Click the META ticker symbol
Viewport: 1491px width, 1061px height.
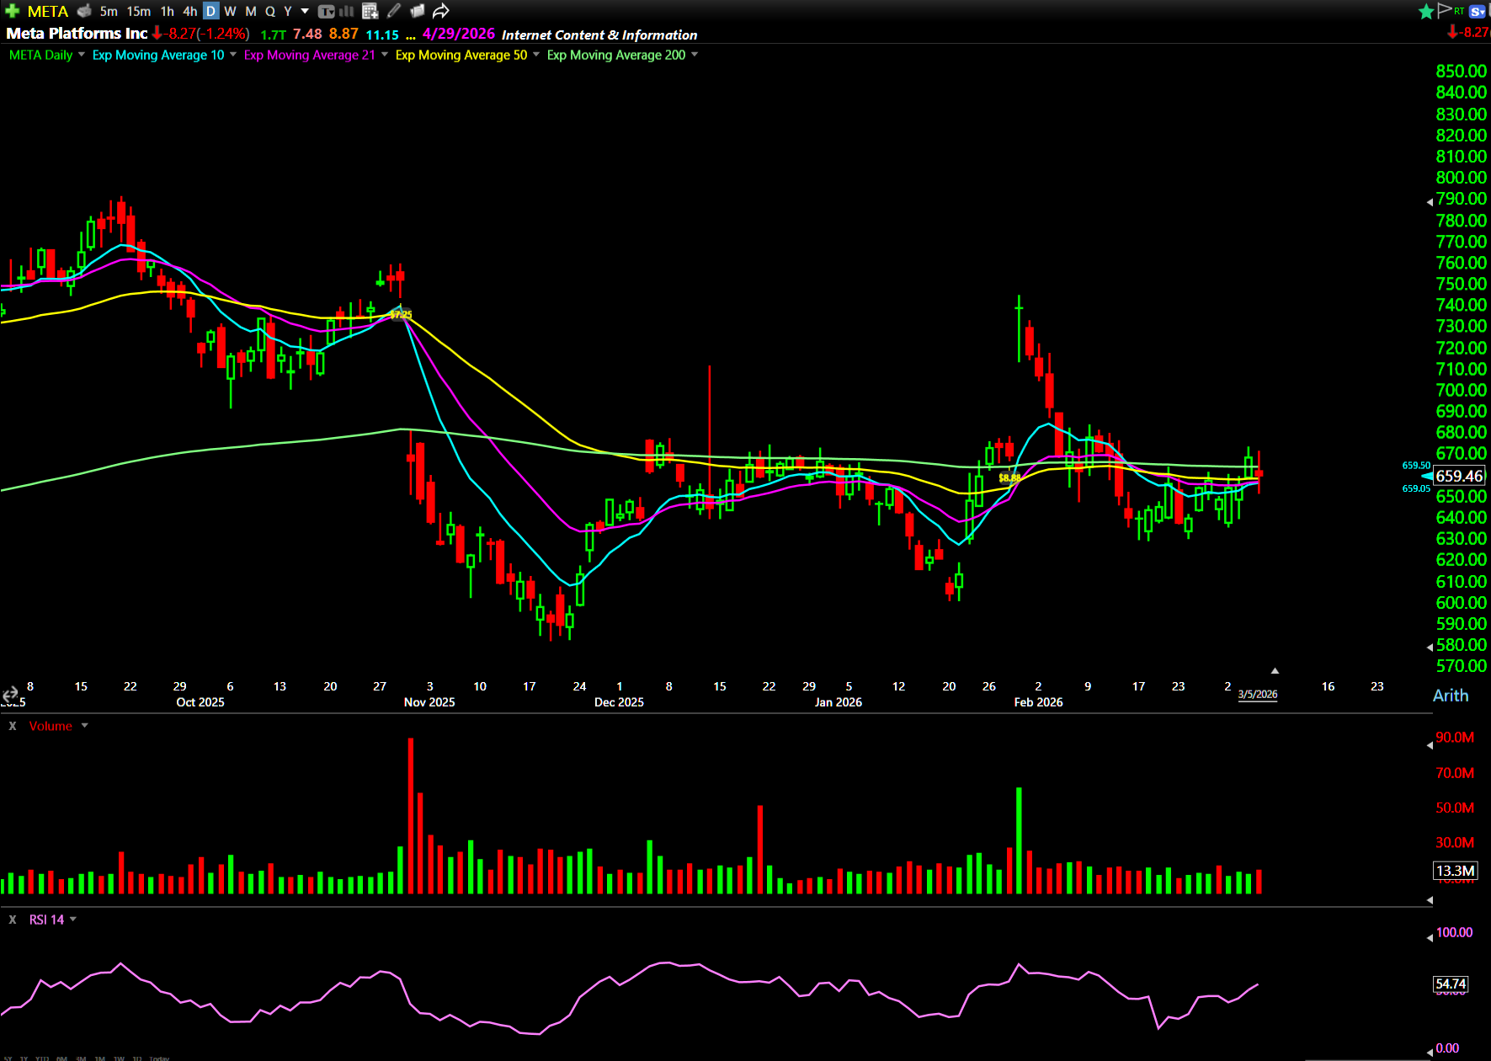[48, 11]
